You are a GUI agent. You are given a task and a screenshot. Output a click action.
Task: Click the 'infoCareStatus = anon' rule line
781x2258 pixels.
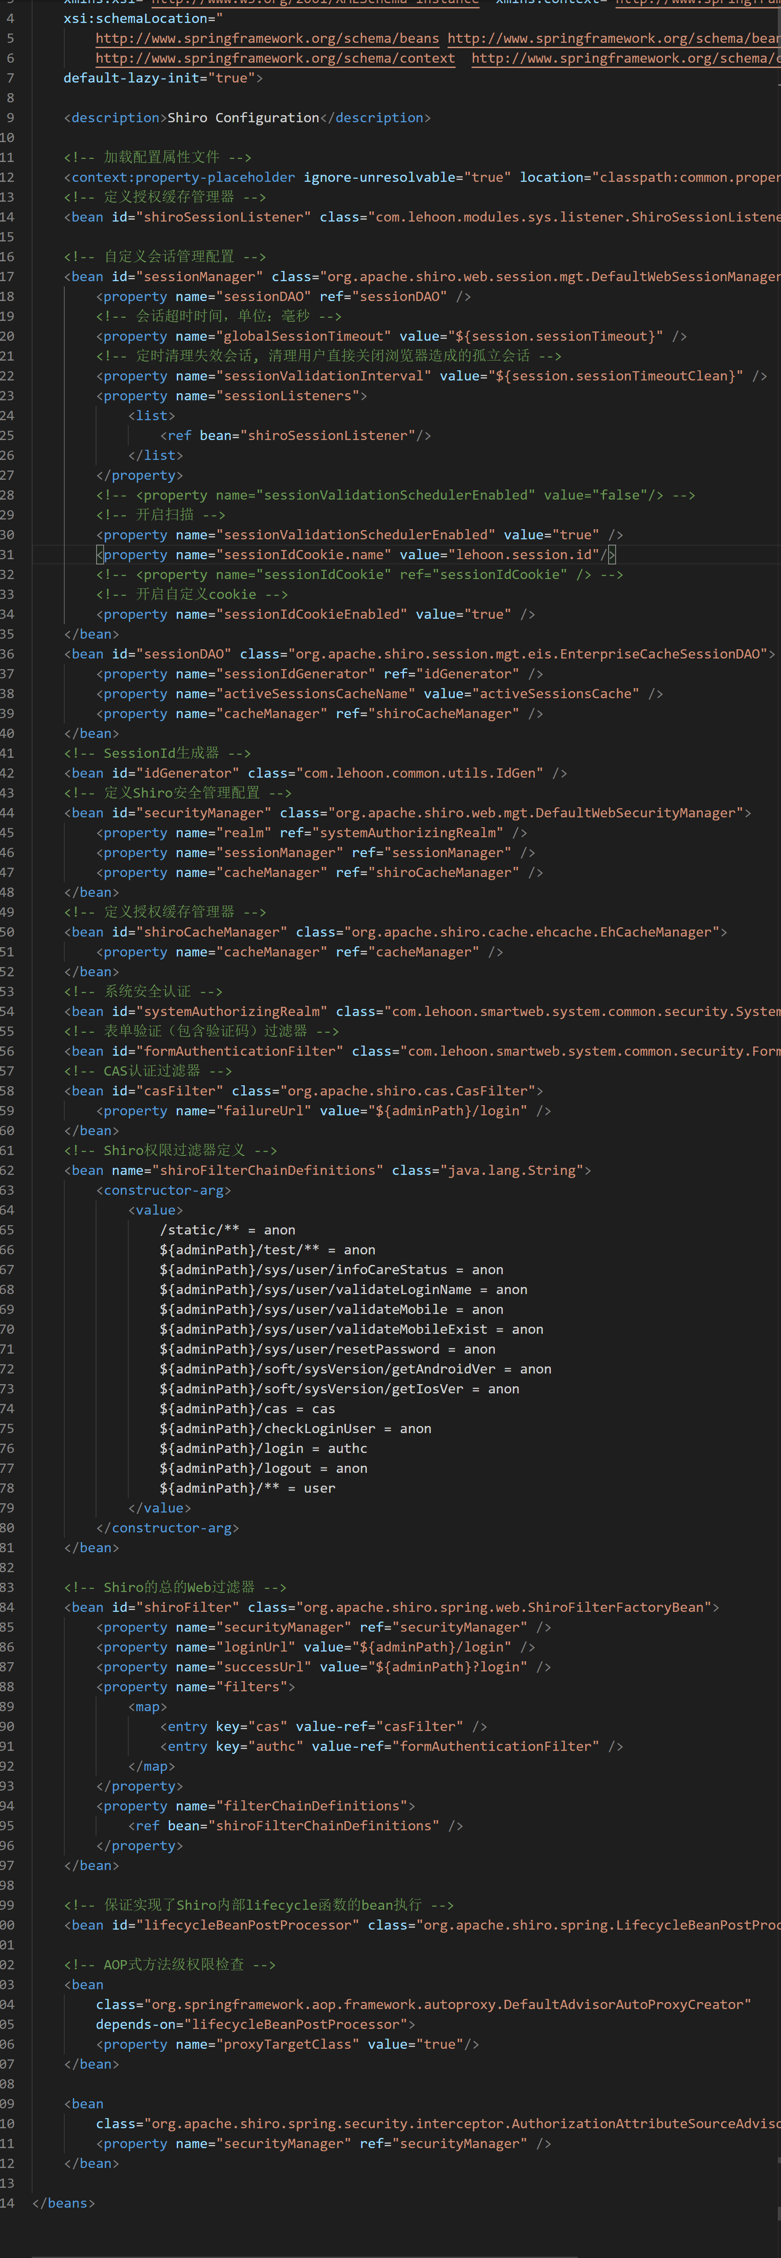coord(332,1270)
